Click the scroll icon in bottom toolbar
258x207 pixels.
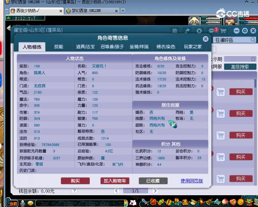pyautogui.click(x=193, y=202)
